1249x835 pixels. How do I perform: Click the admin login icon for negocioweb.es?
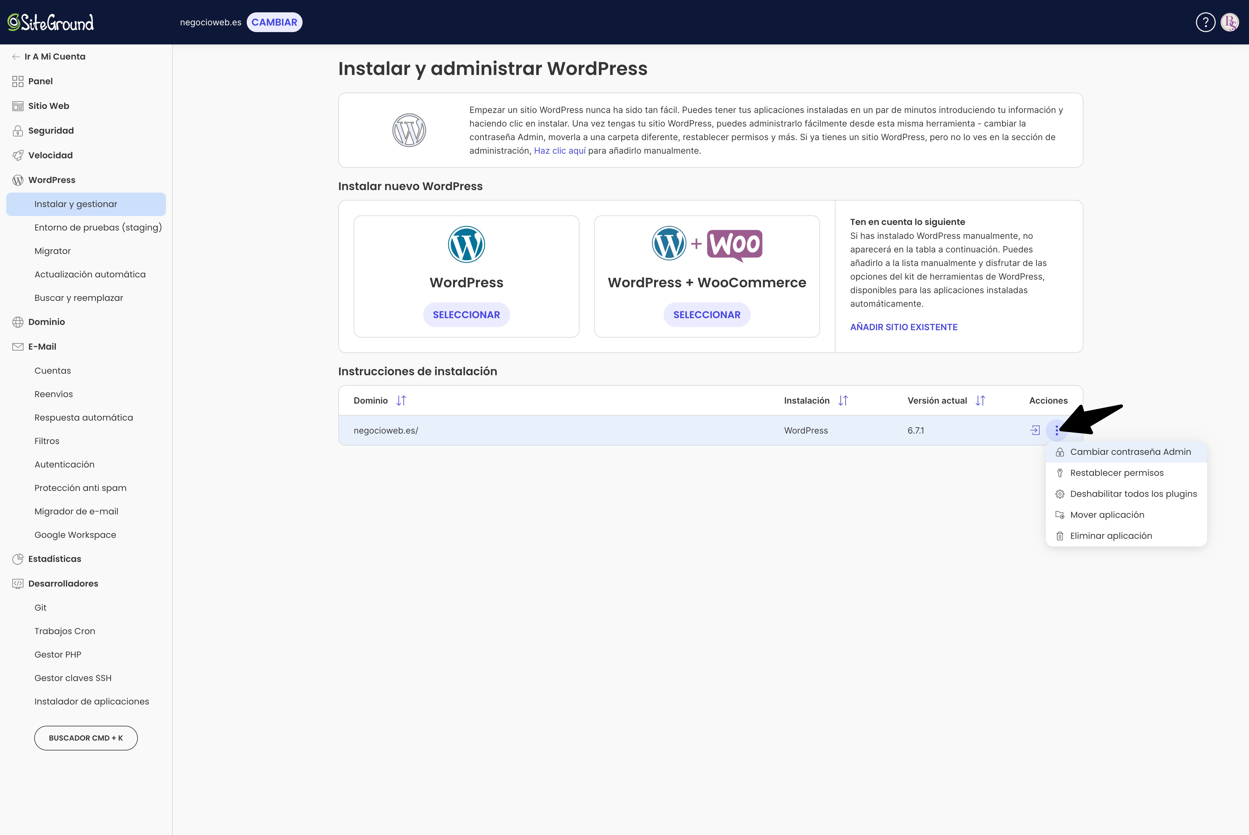coord(1035,430)
